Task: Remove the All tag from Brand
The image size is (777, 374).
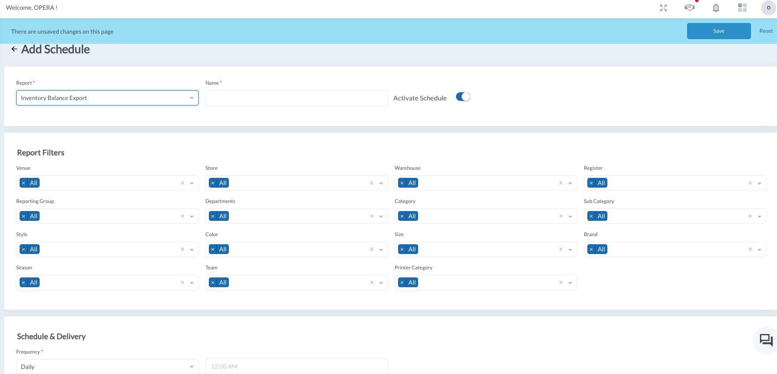Action: point(591,249)
